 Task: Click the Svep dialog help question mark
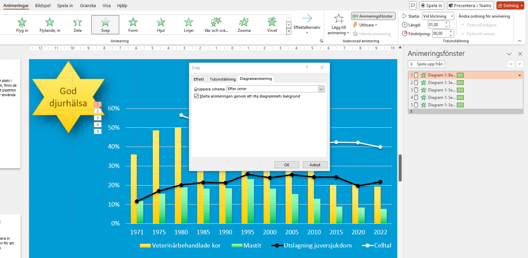coord(307,68)
